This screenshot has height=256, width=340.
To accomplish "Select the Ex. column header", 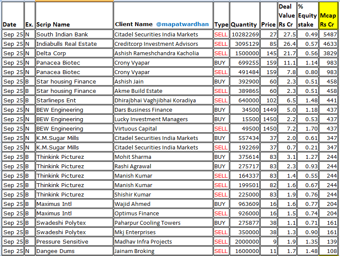I will (x=30, y=15).
